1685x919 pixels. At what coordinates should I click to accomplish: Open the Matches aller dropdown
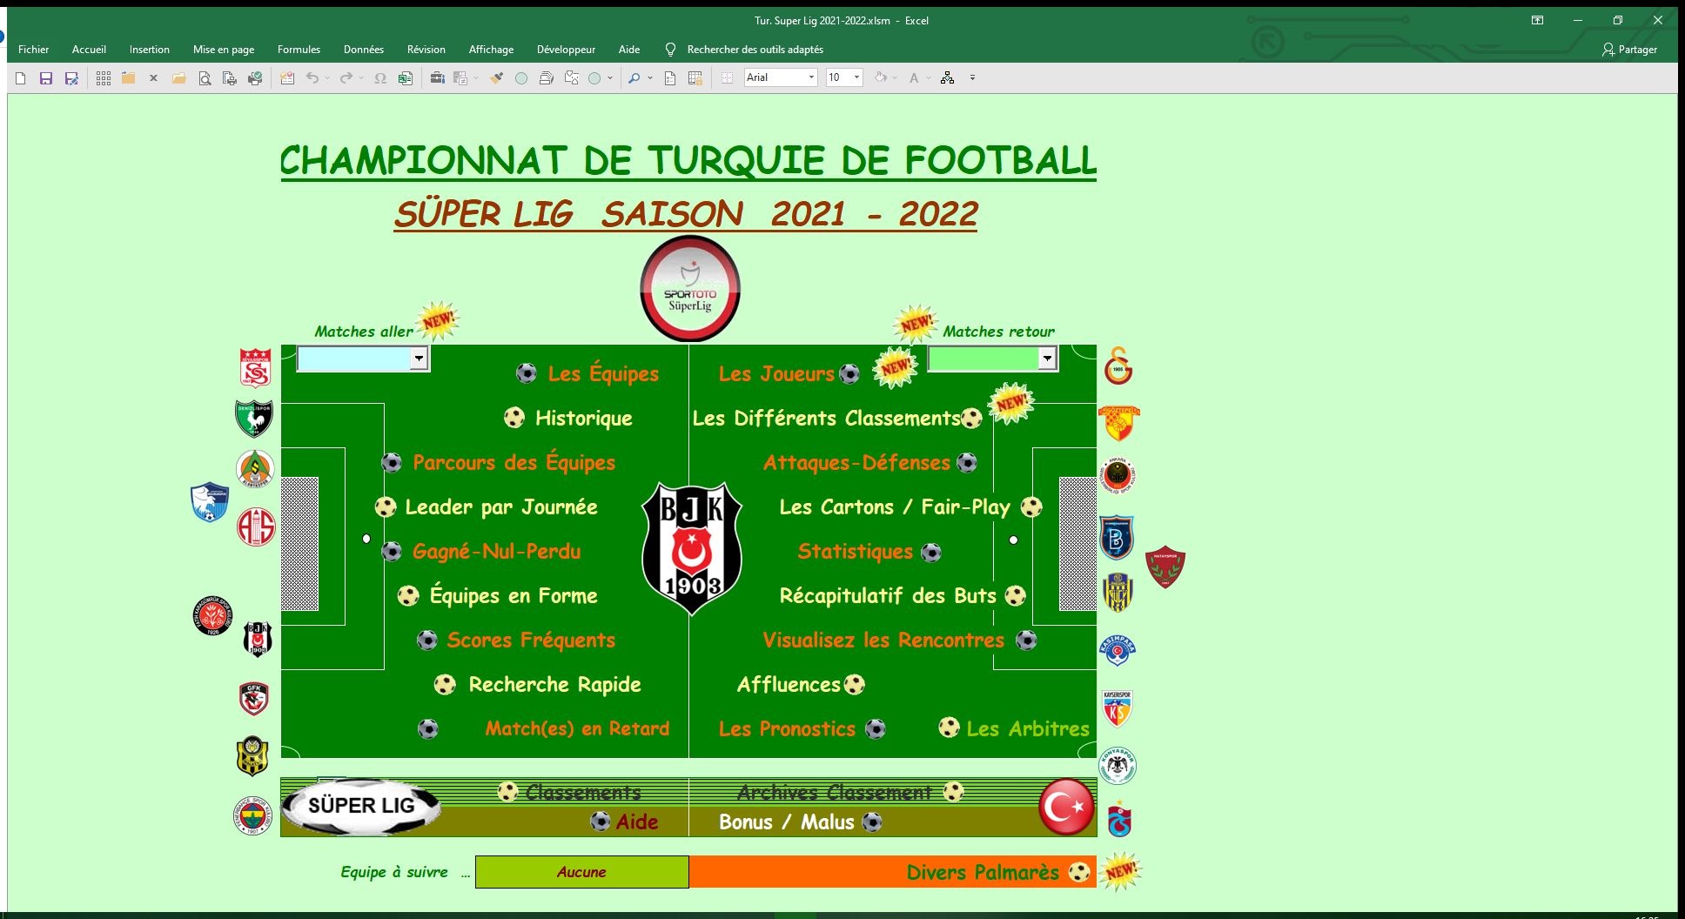[419, 359]
